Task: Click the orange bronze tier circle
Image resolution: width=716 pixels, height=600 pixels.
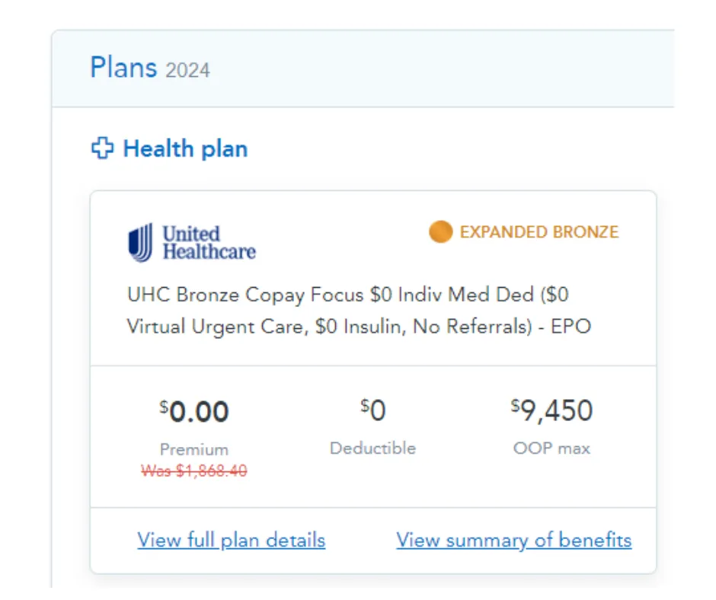Action: [440, 231]
